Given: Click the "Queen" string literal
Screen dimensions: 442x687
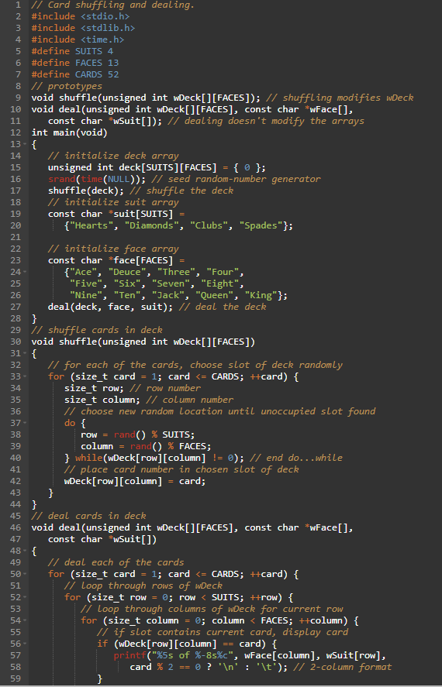Looking at the screenshot, I should [x=216, y=295].
